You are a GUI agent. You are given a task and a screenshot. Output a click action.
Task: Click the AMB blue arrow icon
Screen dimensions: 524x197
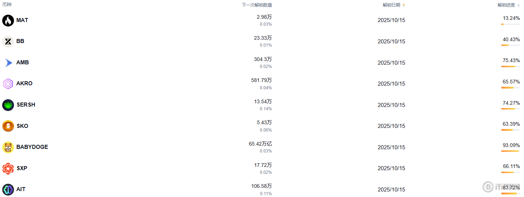[8, 63]
